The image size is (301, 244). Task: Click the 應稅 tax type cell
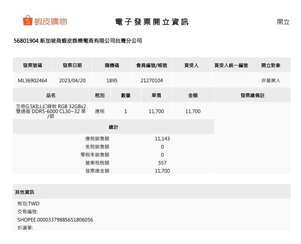click(x=100, y=111)
